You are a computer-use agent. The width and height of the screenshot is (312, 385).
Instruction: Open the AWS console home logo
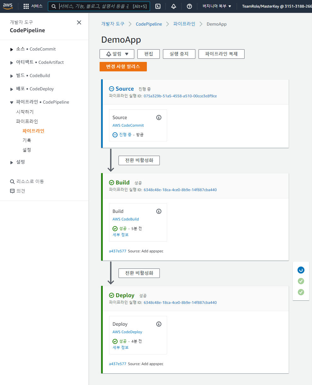point(8,6)
